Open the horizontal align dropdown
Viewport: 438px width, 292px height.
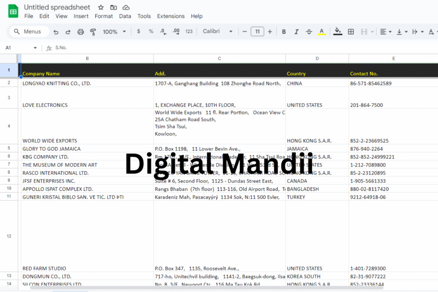click(386, 32)
